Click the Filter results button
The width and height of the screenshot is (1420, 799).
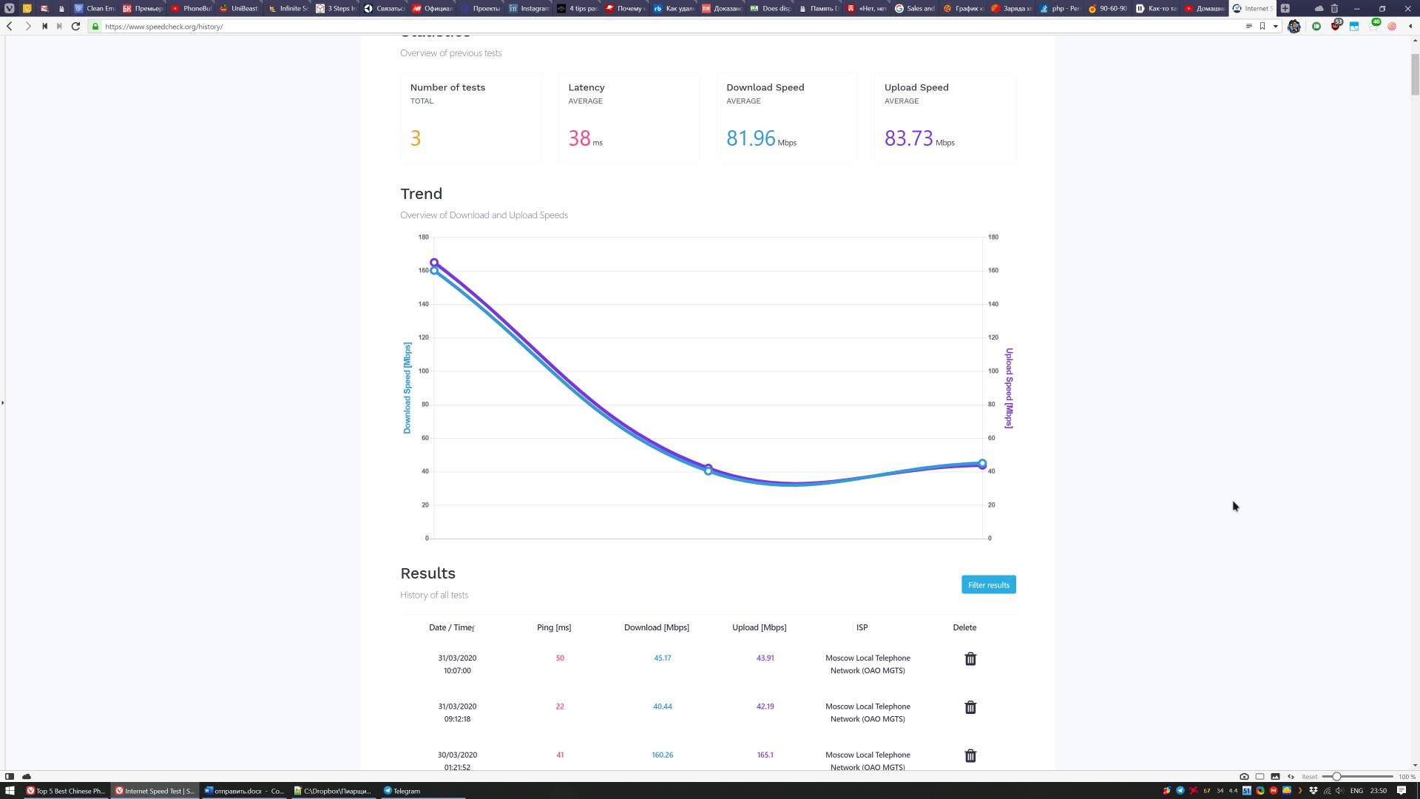pos(988,584)
